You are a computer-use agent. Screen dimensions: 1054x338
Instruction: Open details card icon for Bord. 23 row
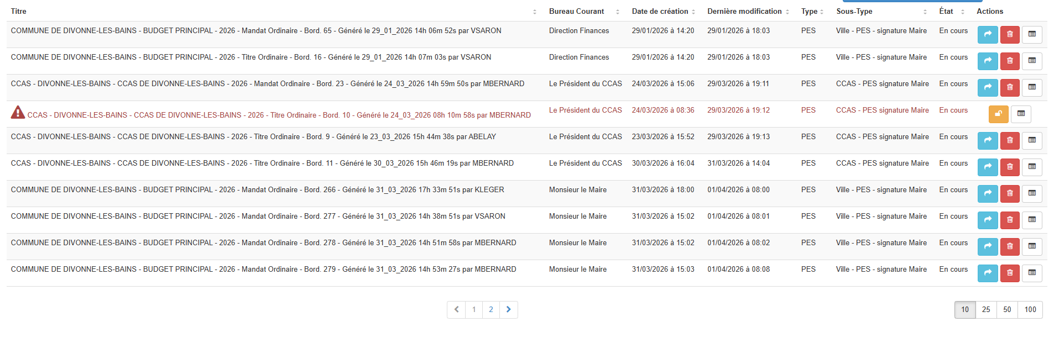point(1032,88)
